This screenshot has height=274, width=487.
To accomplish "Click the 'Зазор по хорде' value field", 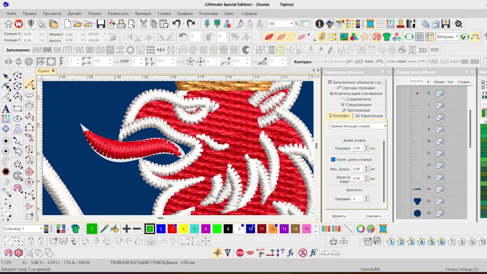I will point(358,178).
